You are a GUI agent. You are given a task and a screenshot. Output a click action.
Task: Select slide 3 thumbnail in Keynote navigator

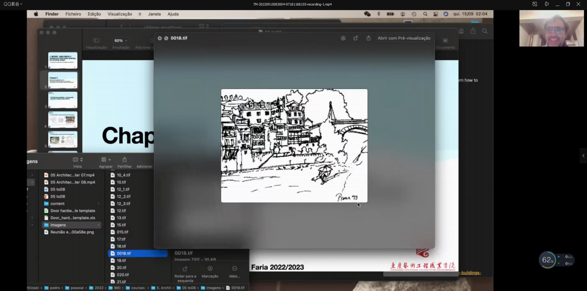[63, 100]
